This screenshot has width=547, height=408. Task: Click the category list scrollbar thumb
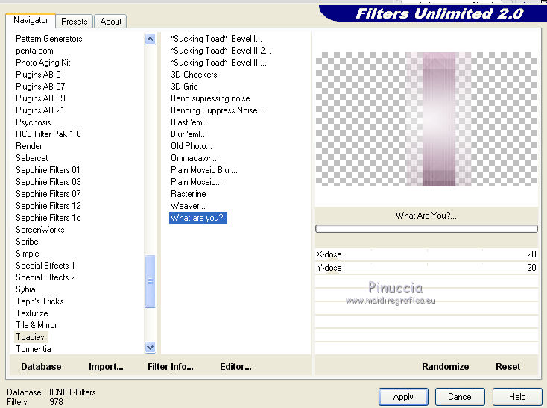click(150, 281)
